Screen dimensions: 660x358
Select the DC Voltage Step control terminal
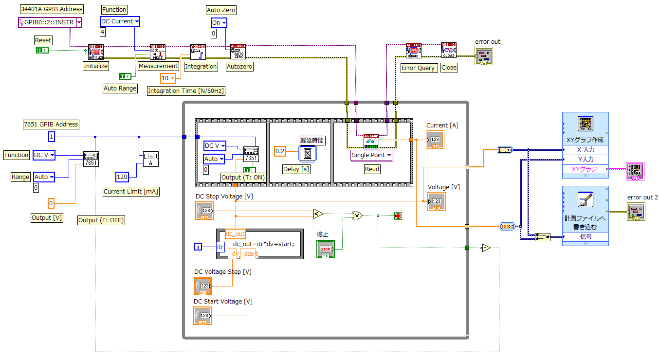pos(203,286)
